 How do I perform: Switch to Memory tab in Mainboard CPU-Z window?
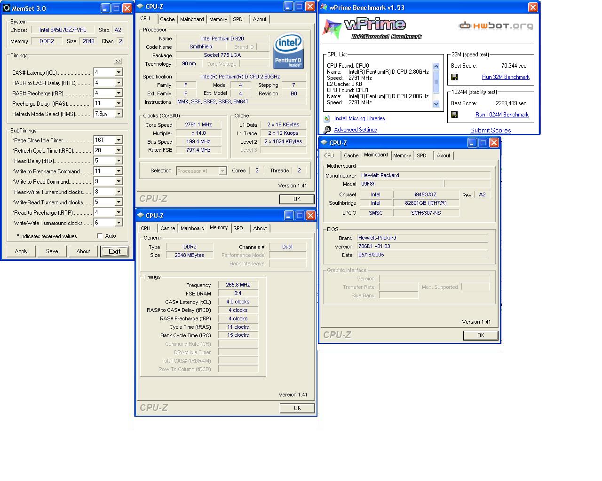coord(402,155)
